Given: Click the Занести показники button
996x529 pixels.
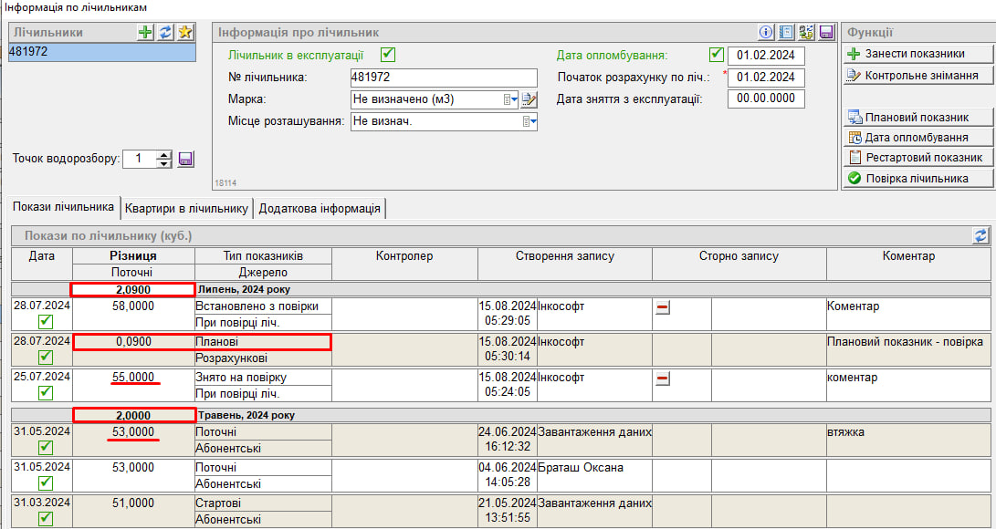Looking at the screenshot, I should coord(917,54).
